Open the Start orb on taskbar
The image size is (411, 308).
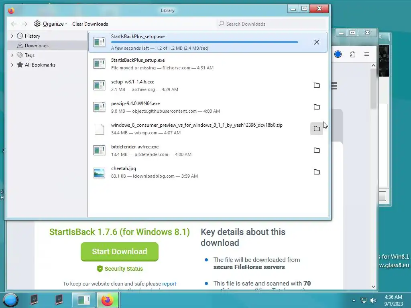[10, 300]
